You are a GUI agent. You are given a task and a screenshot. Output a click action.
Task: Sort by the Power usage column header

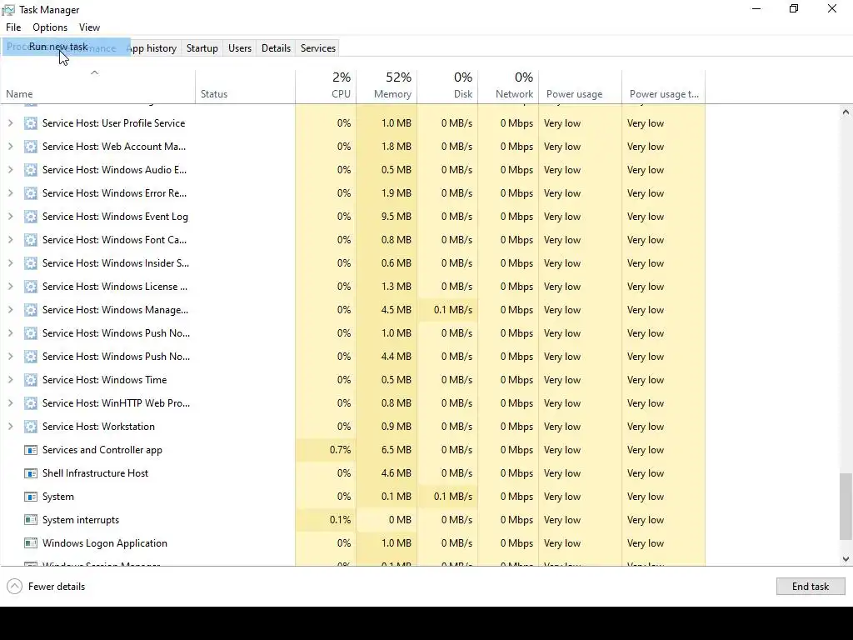point(581,87)
